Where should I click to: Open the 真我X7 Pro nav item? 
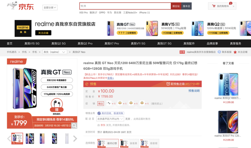(112, 43)
